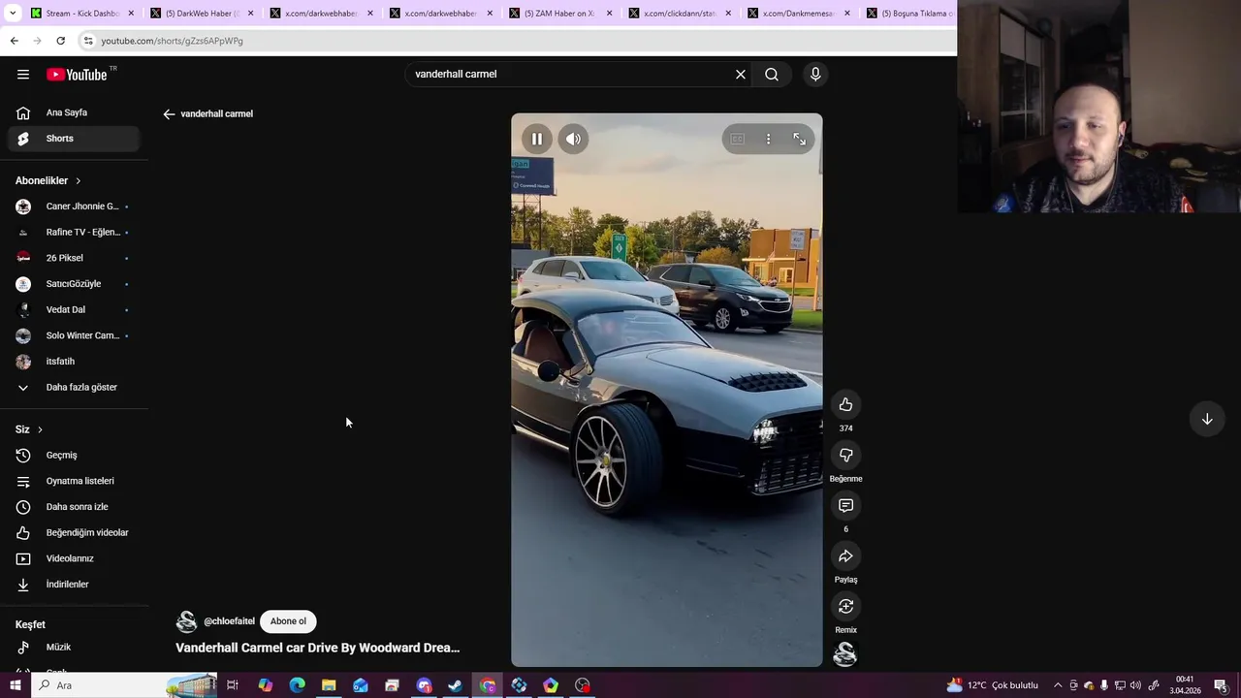
Task: Open Daha sonra izle list
Action: click(75, 507)
